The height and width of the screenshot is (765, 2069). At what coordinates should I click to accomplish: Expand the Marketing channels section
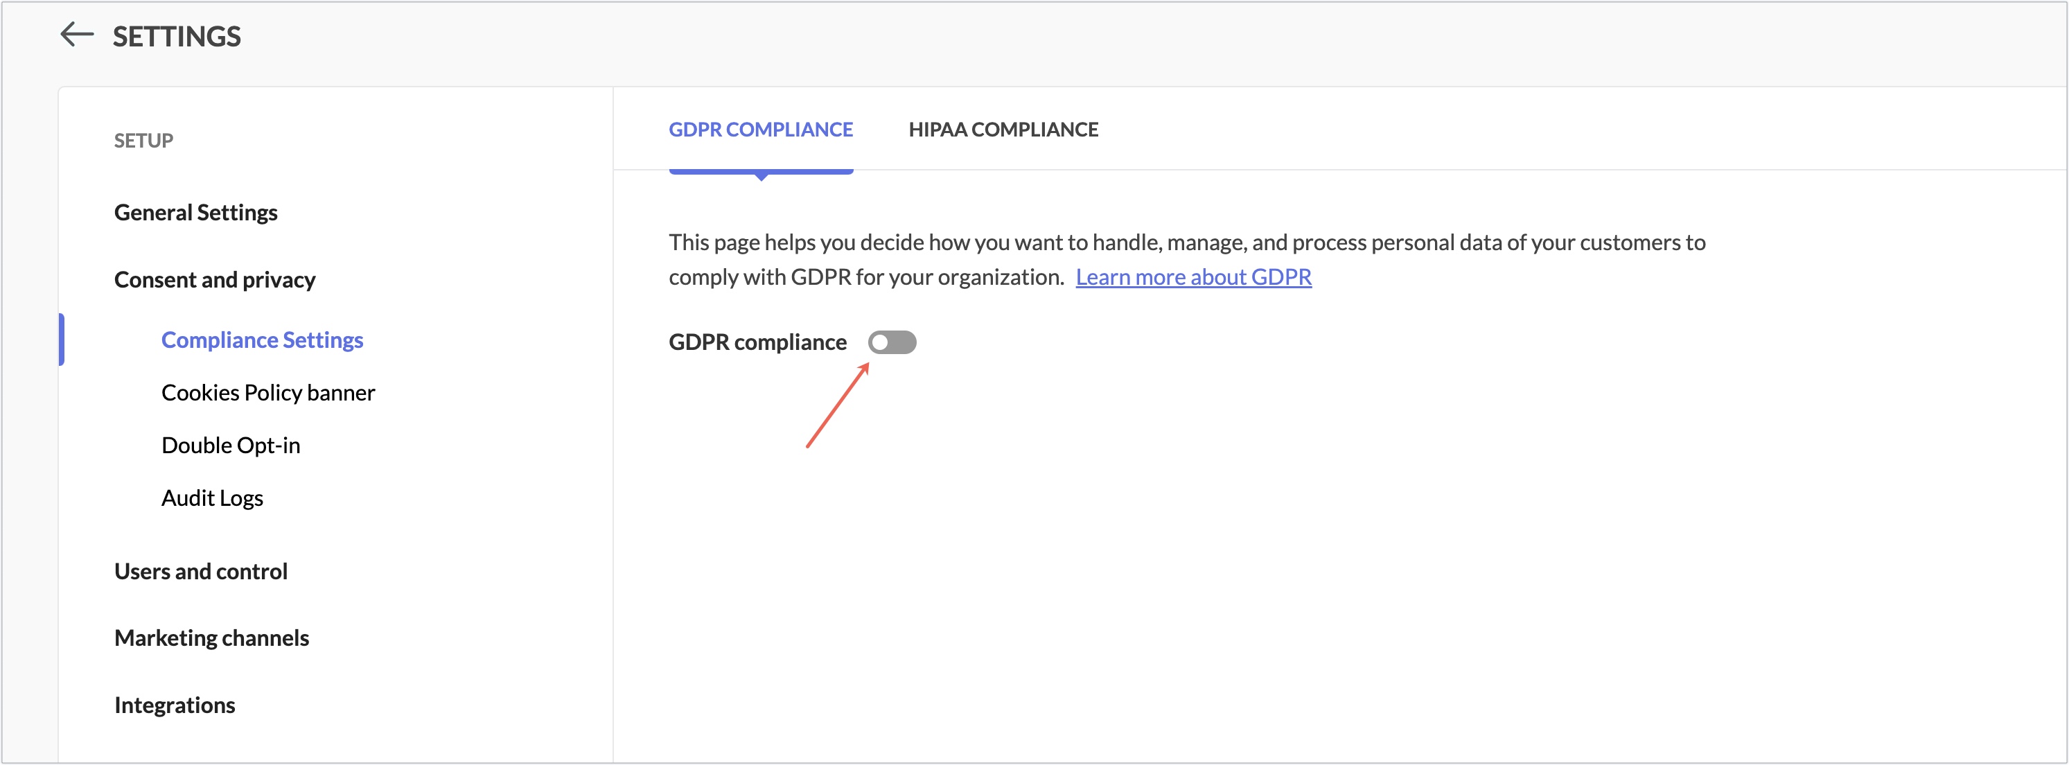coord(211,637)
